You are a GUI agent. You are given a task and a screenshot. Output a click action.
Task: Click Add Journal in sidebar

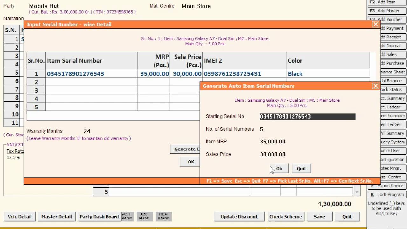point(393,46)
